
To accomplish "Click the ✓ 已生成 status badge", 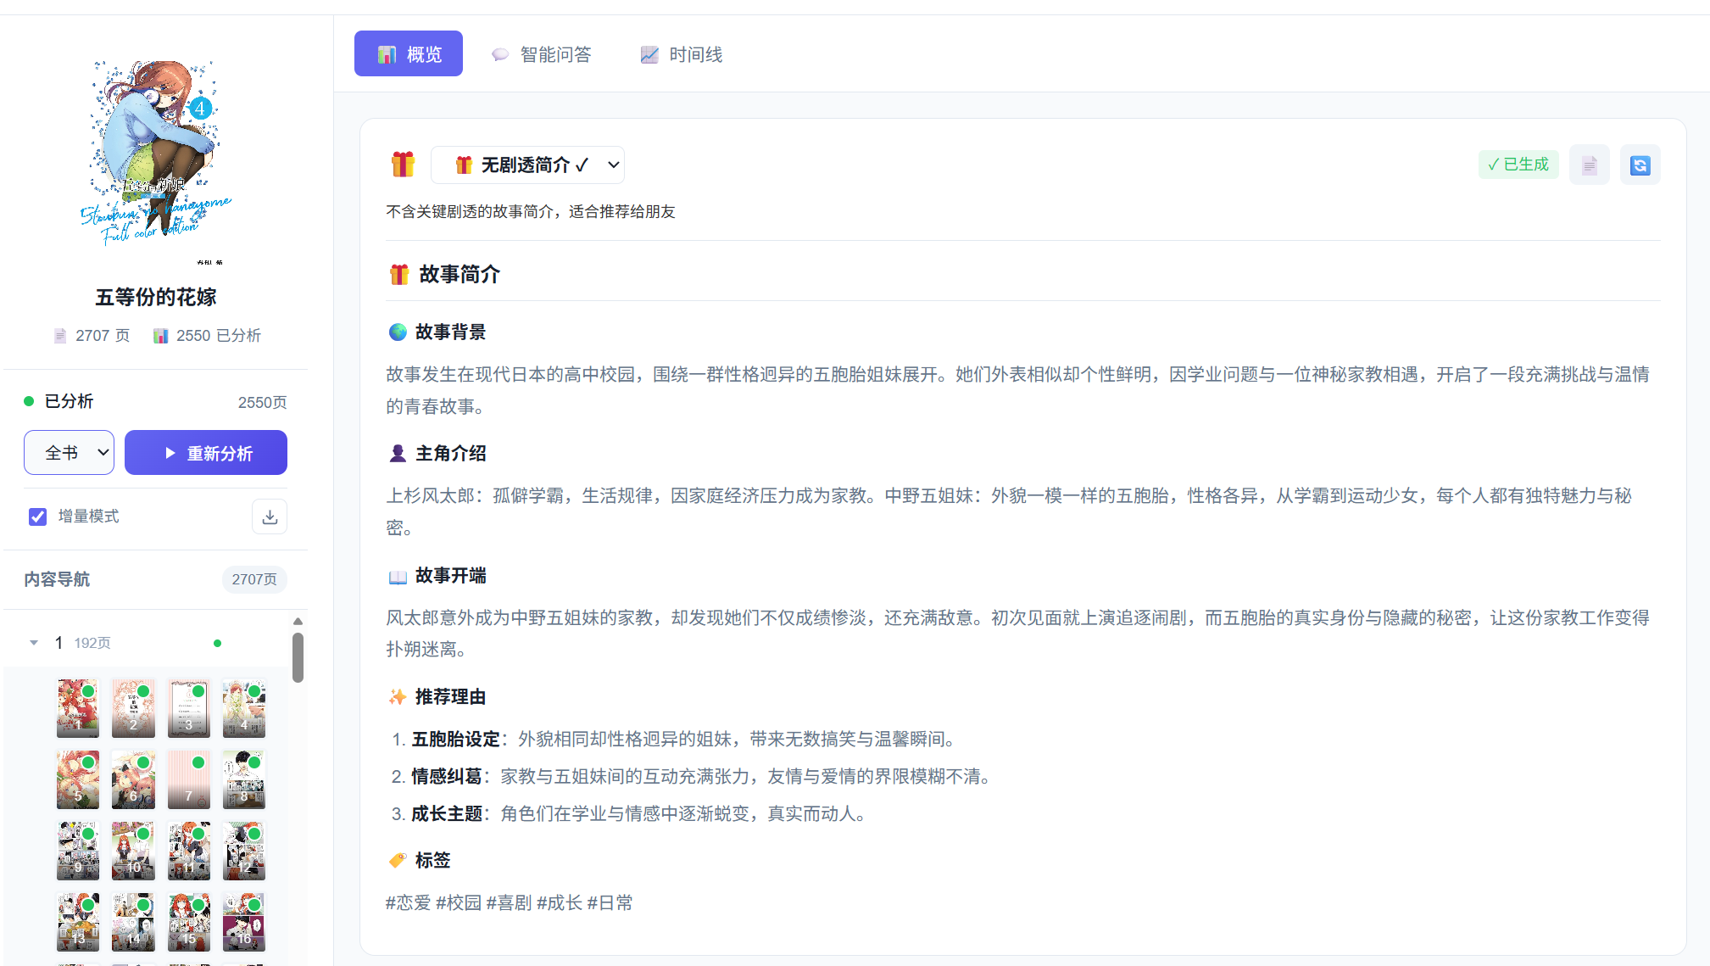I will coord(1518,165).
